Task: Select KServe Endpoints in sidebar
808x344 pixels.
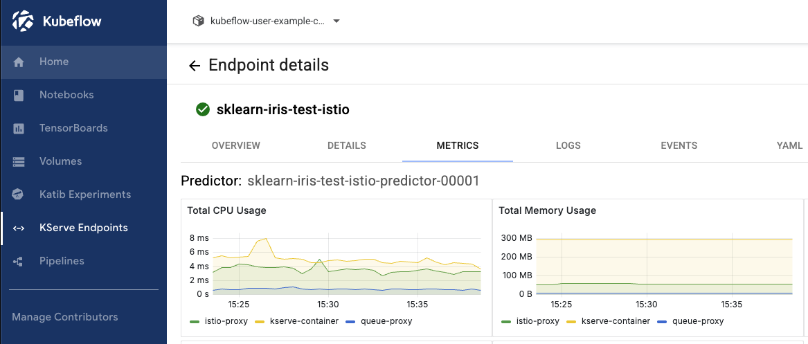Action: pos(84,228)
